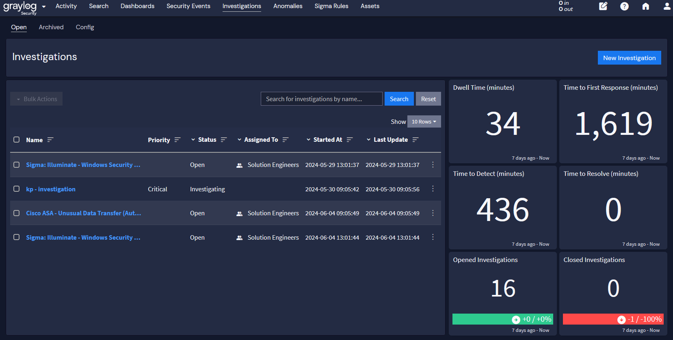
Task: Select checkbox for Cisco ASA investigation row
Action: [x=17, y=213]
